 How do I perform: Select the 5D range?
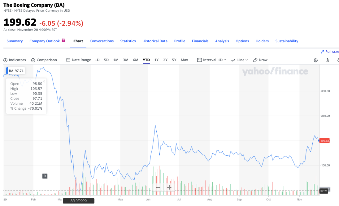coord(106,60)
